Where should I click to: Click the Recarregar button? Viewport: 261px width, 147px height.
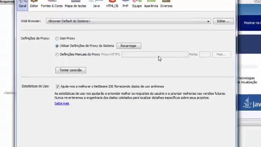129,46
